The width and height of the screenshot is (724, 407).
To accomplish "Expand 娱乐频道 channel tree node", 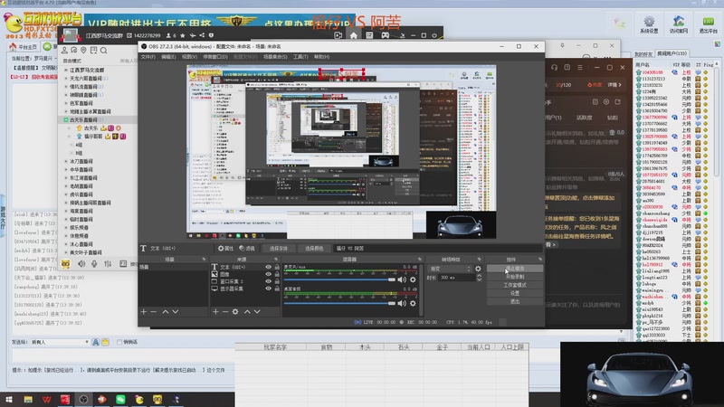I will point(66,228).
